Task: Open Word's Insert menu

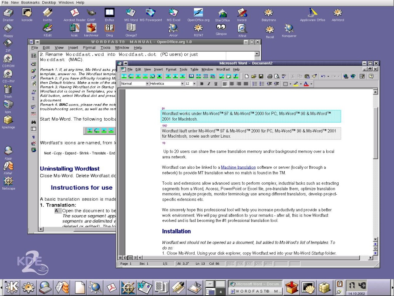Action: coord(158,69)
